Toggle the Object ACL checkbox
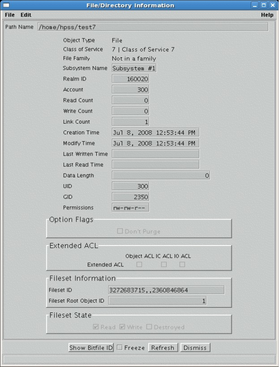Screen dimensions: 279x367 click(x=139, y=264)
